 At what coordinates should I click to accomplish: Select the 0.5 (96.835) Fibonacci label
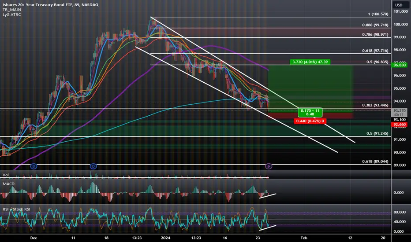point(377,62)
